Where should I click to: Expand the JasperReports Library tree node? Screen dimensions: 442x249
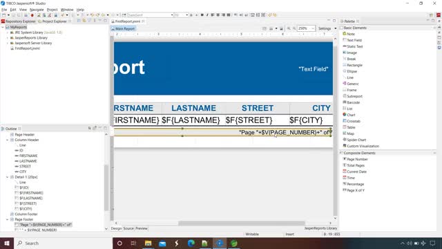coord(8,38)
